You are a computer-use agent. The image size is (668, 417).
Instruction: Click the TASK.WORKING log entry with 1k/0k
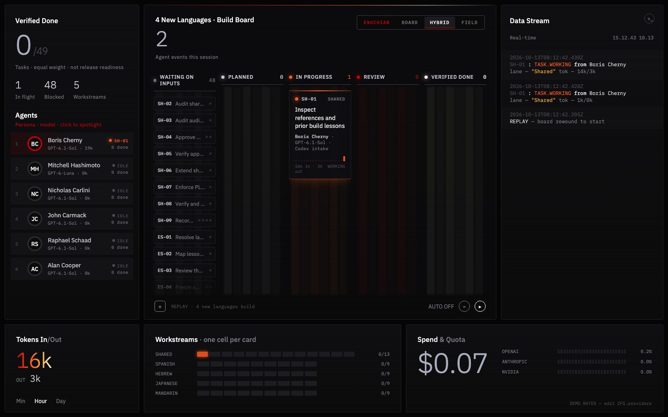tap(582, 94)
